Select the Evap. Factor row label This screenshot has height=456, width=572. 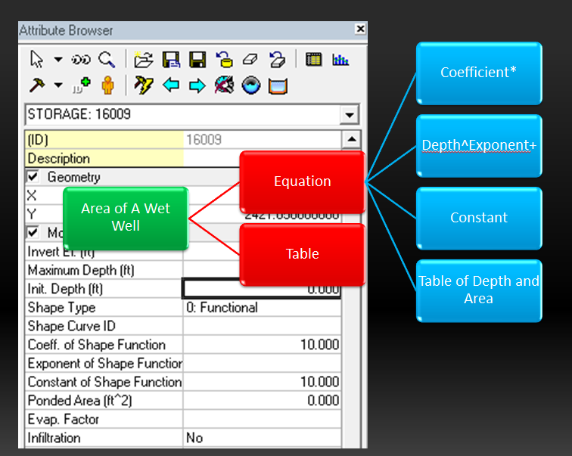(63, 419)
